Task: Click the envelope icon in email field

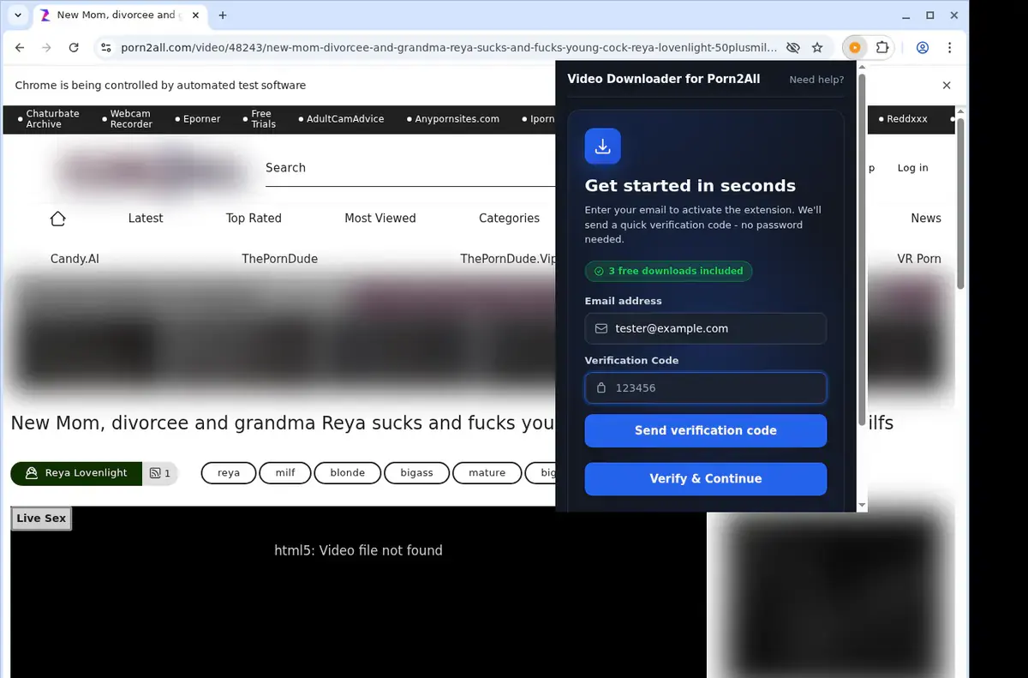Action: (601, 328)
